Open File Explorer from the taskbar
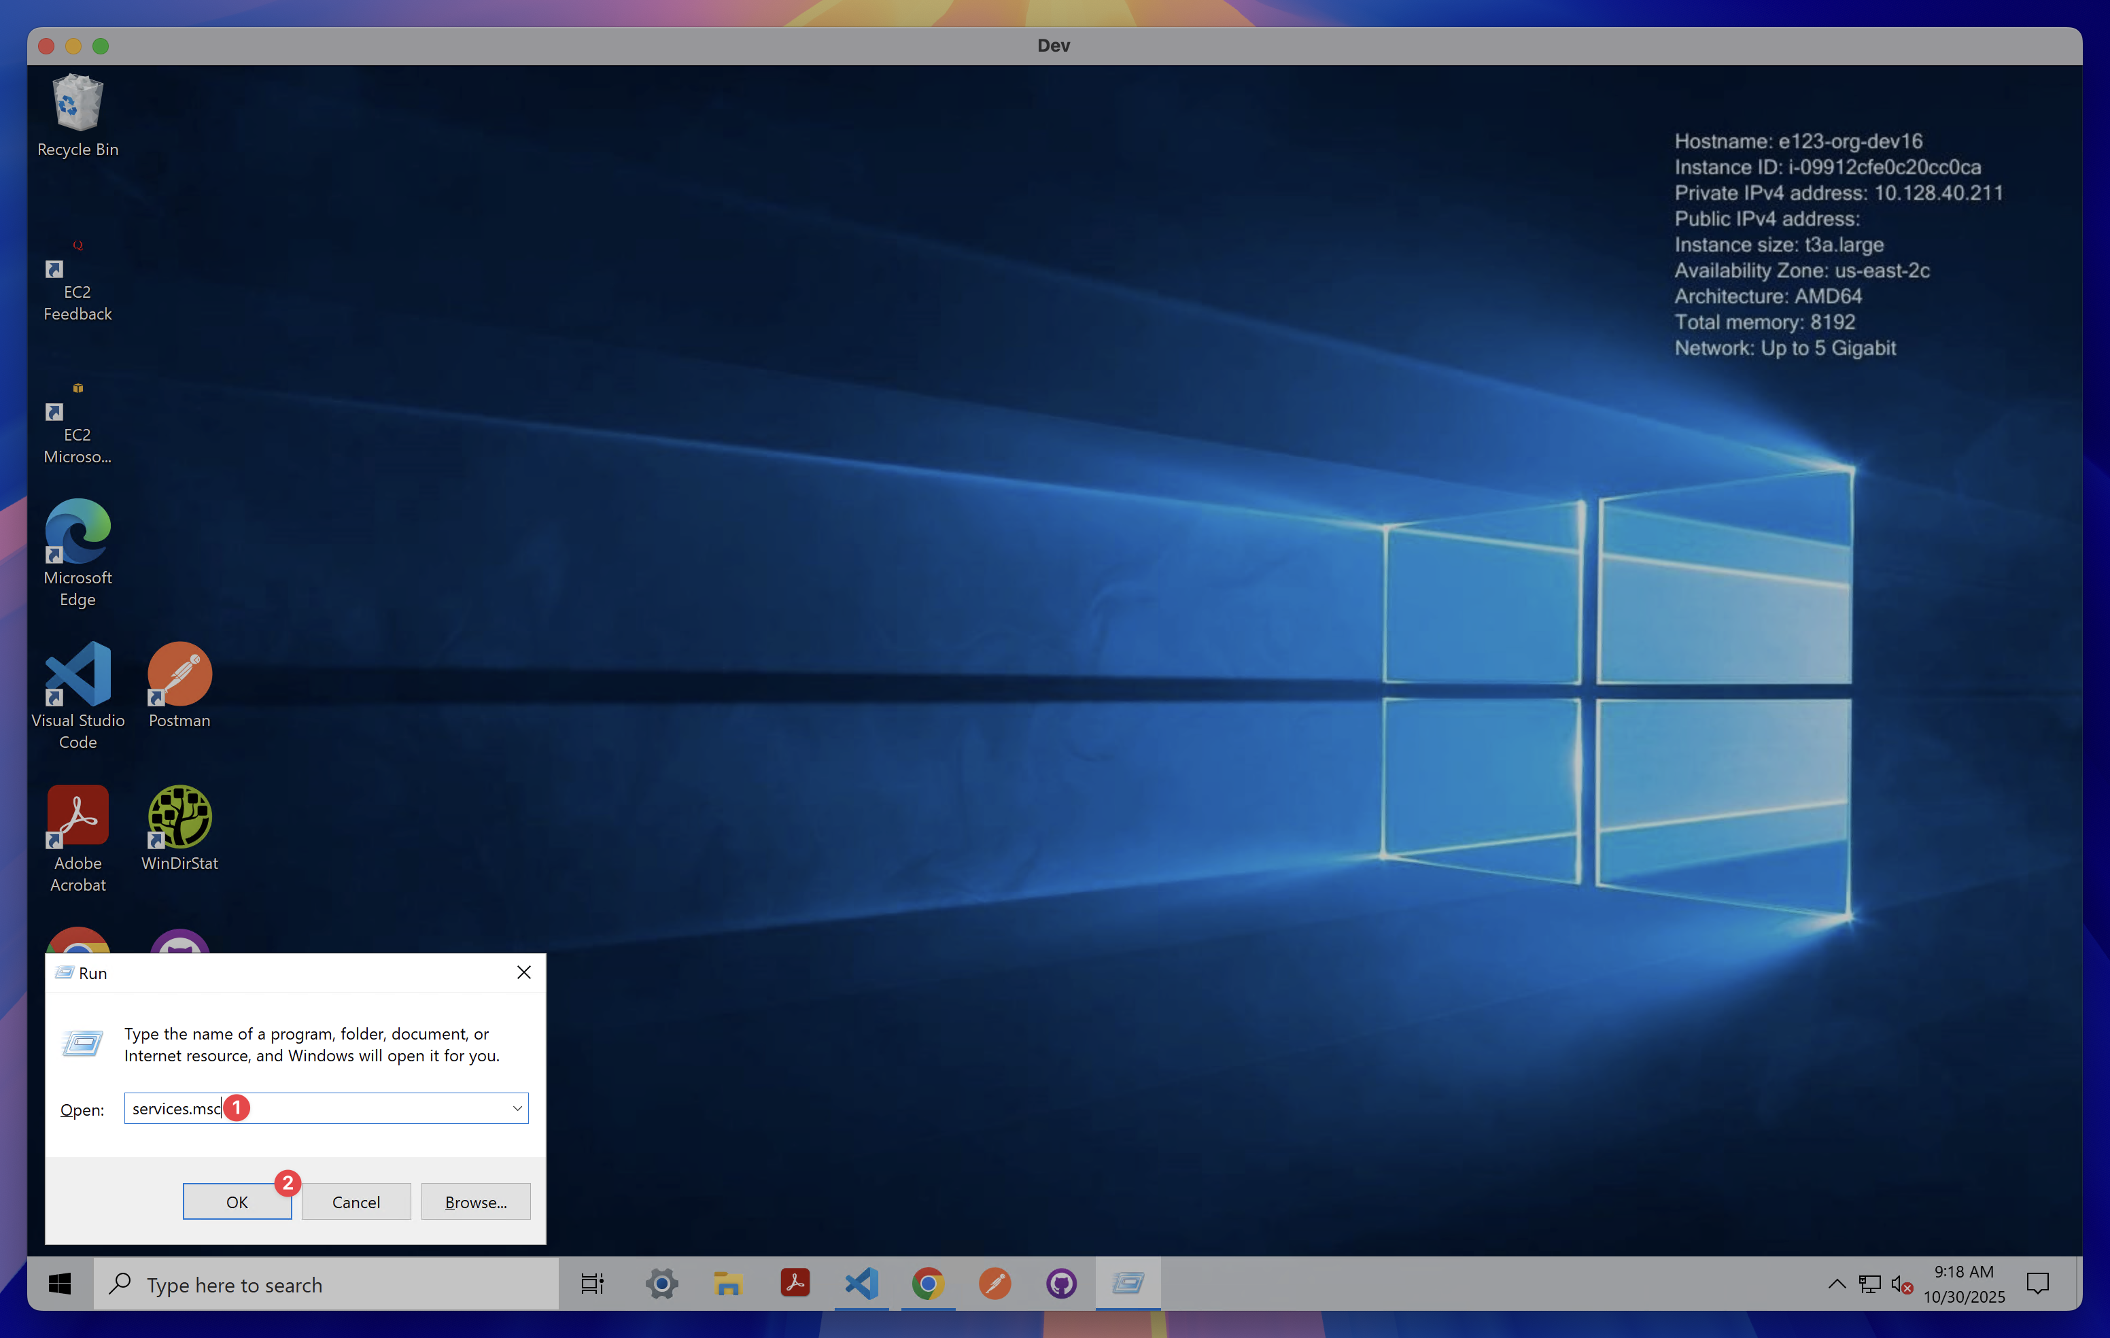The image size is (2110, 1338). [727, 1284]
